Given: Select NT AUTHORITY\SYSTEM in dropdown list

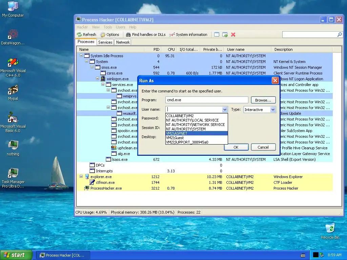Looking at the screenshot, I should click(197, 129).
